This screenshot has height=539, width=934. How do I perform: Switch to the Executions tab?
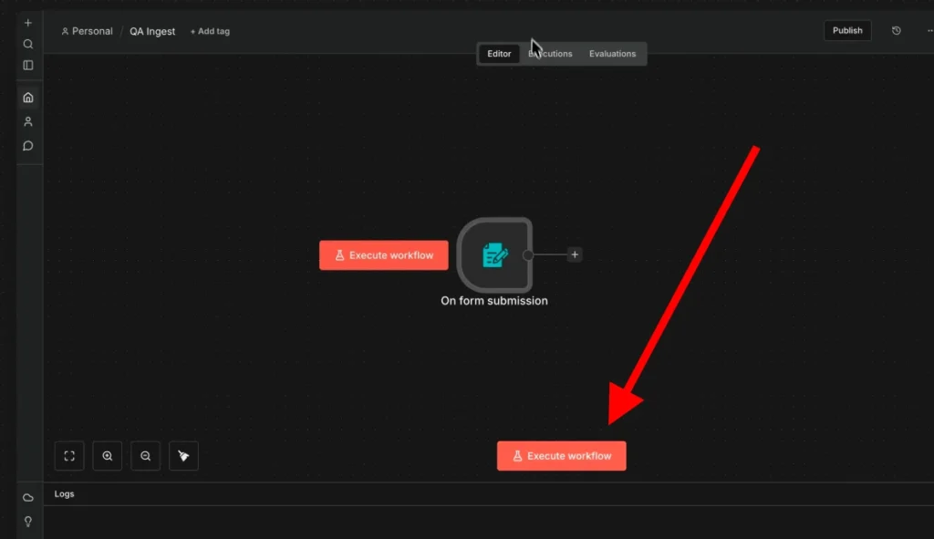tap(550, 53)
